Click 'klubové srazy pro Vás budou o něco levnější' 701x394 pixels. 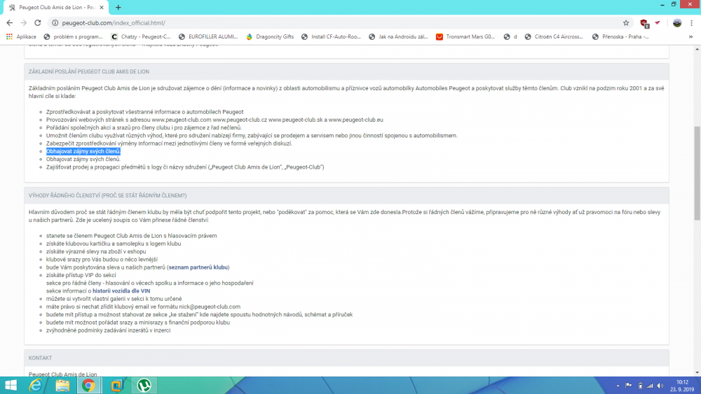point(102,259)
